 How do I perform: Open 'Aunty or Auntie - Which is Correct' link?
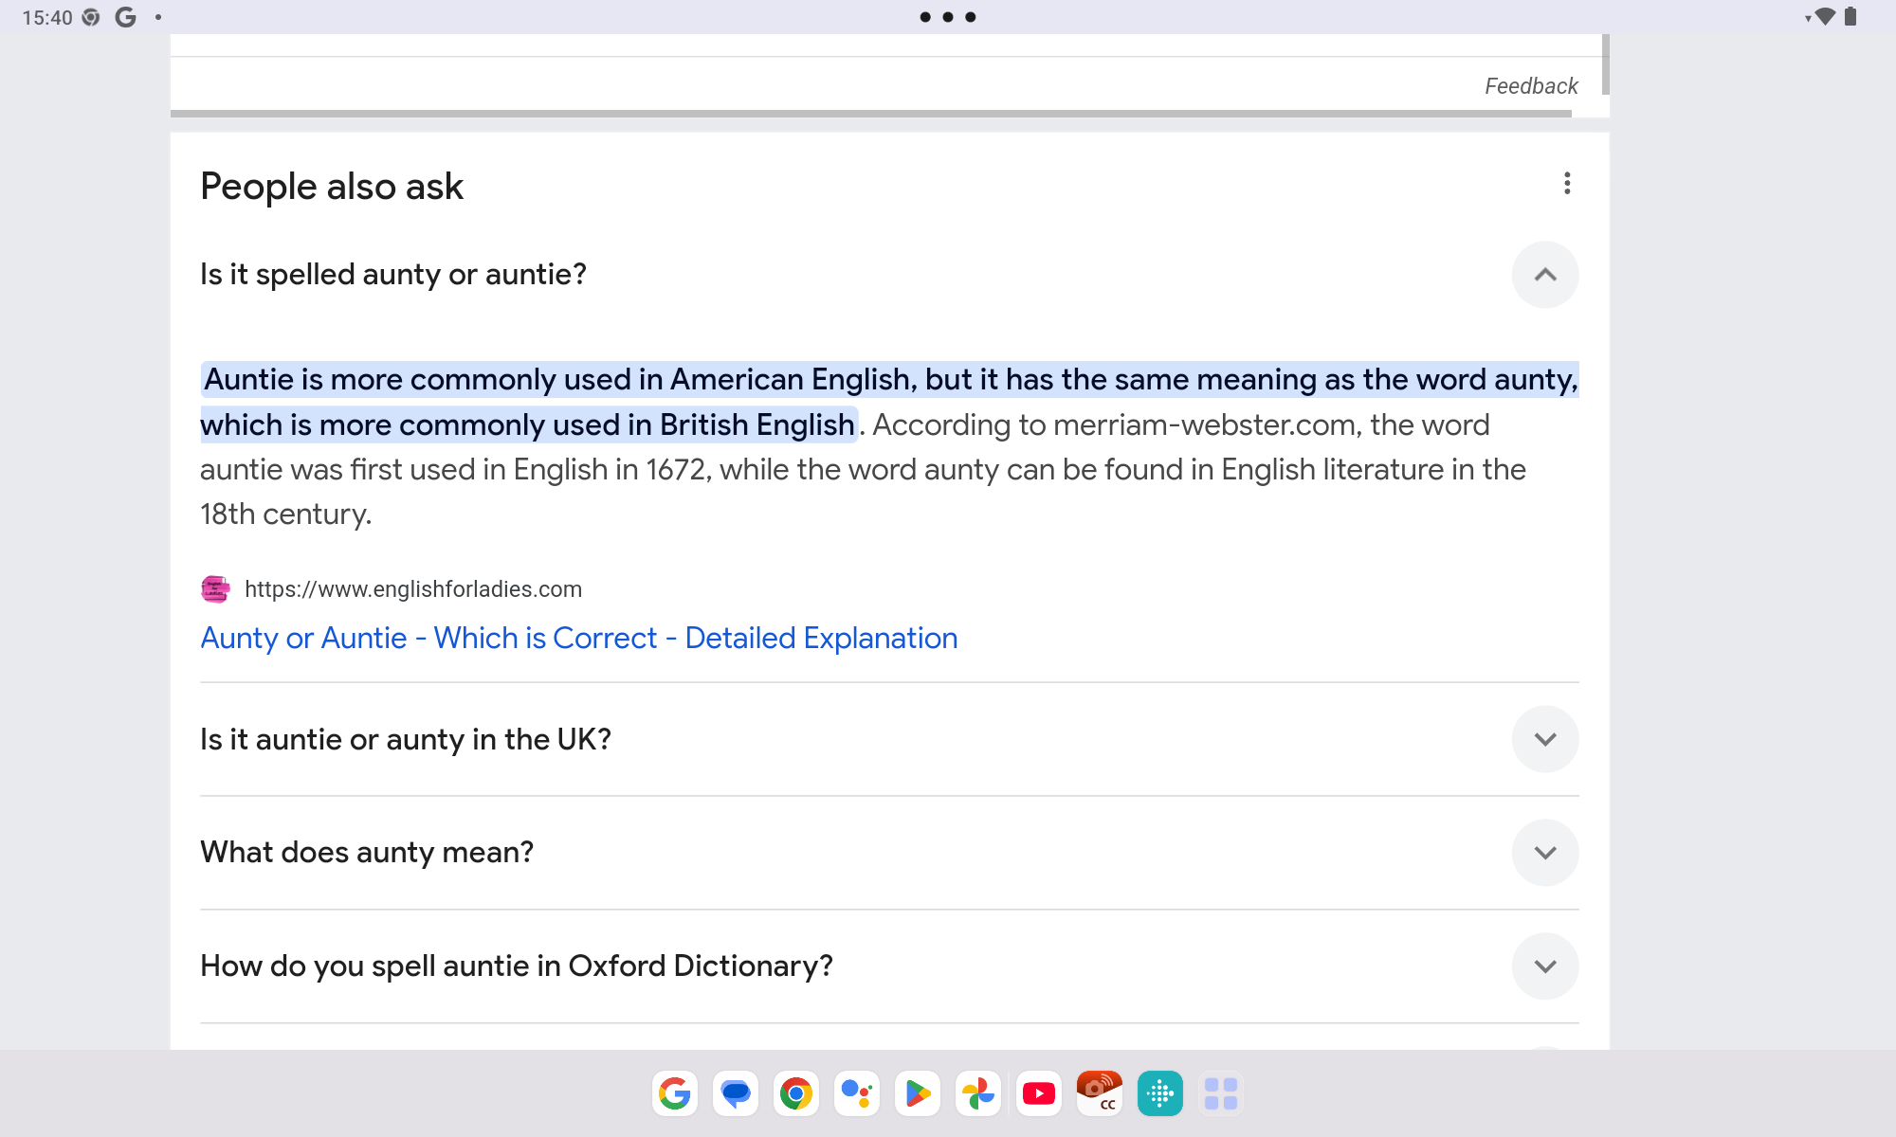pos(579,638)
